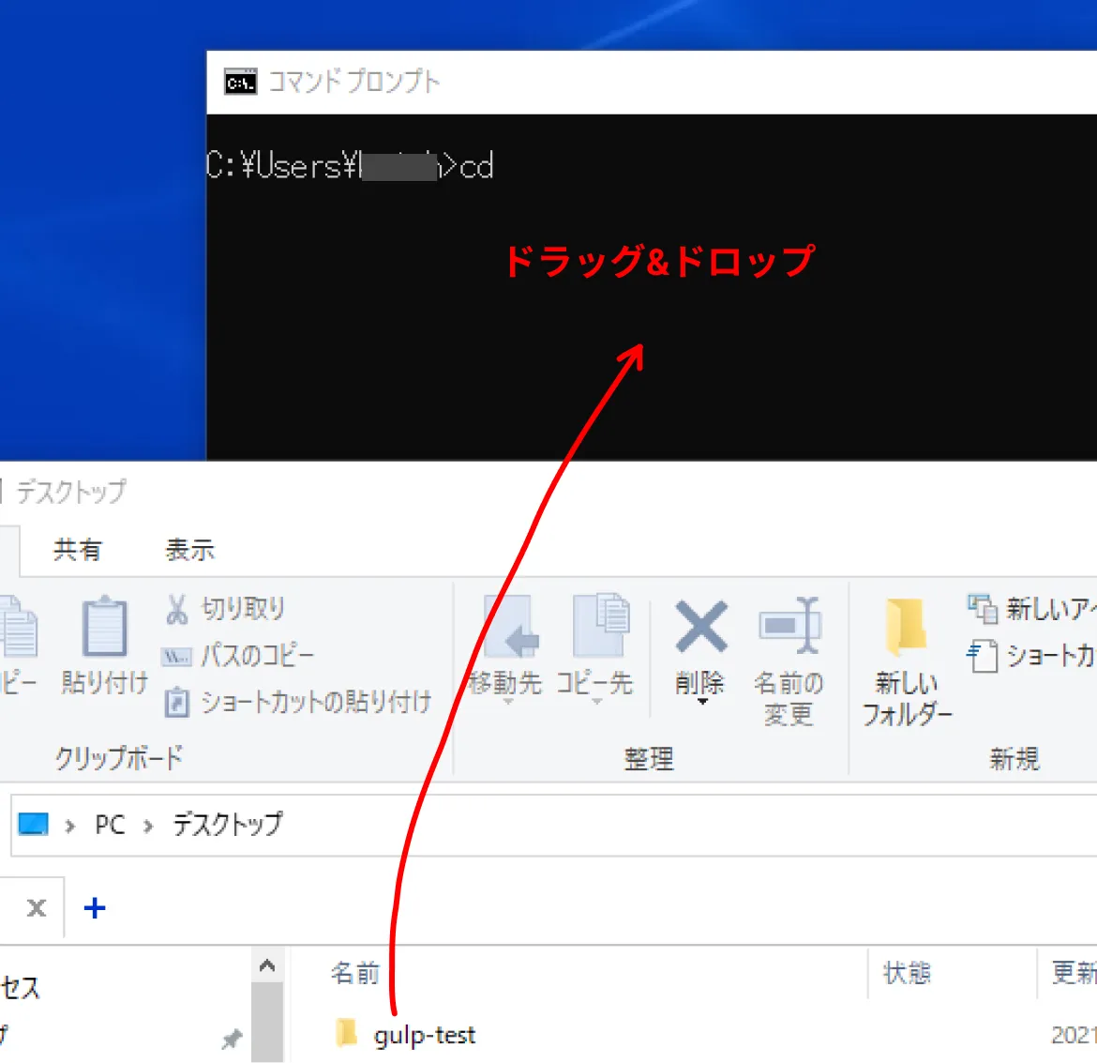Click the Copy path (パスのコピー) icon
This screenshot has width=1097, height=1063.
[176, 656]
